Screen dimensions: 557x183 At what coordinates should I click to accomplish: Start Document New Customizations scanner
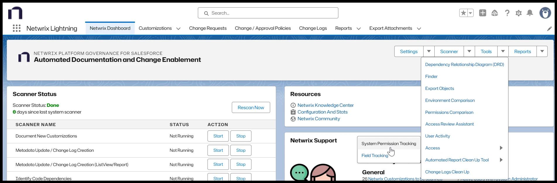click(218, 136)
